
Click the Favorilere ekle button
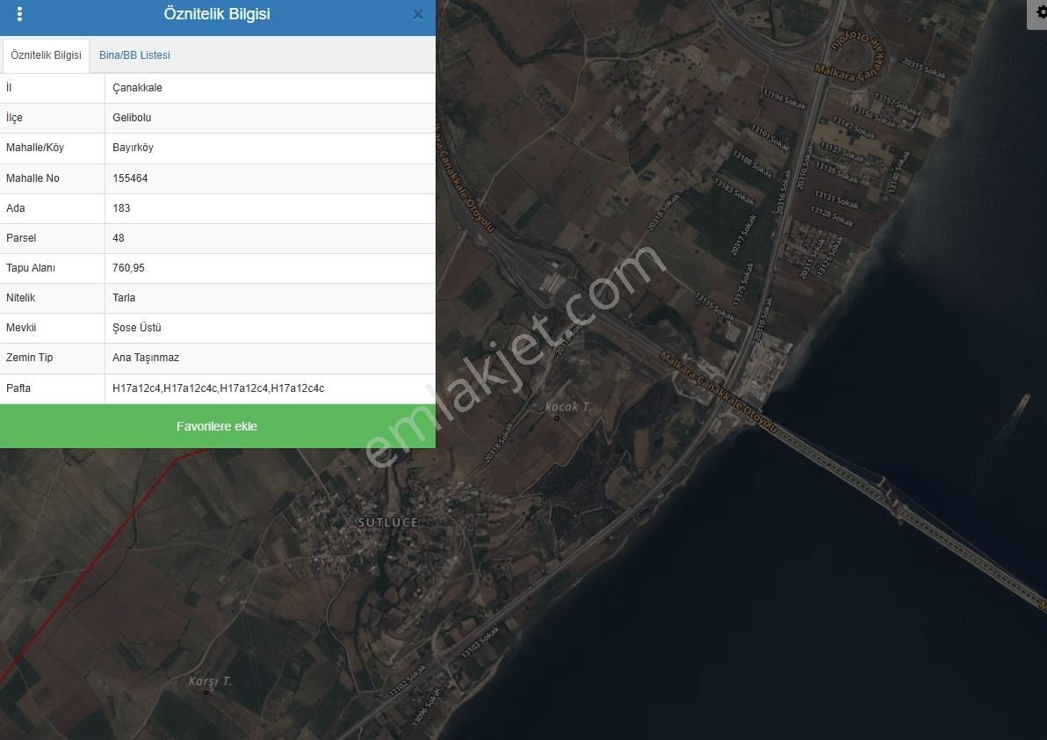click(x=217, y=425)
